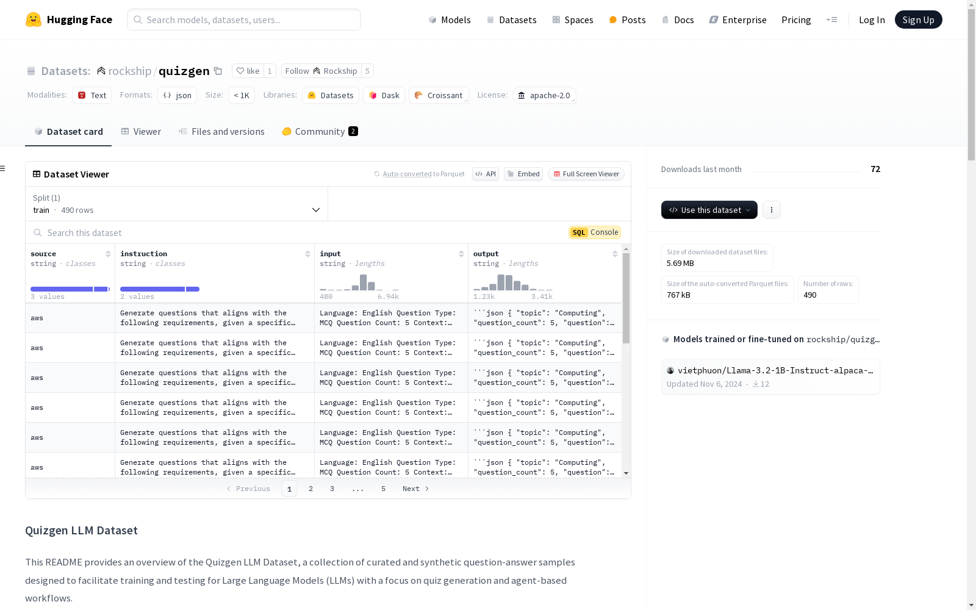The height and width of the screenshot is (610, 976).
Task: Open the hamburger menu in the top navigation
Action: 831,20
